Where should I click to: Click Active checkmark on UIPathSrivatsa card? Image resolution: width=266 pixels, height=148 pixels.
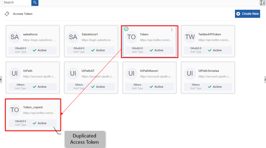click(210, 87)
